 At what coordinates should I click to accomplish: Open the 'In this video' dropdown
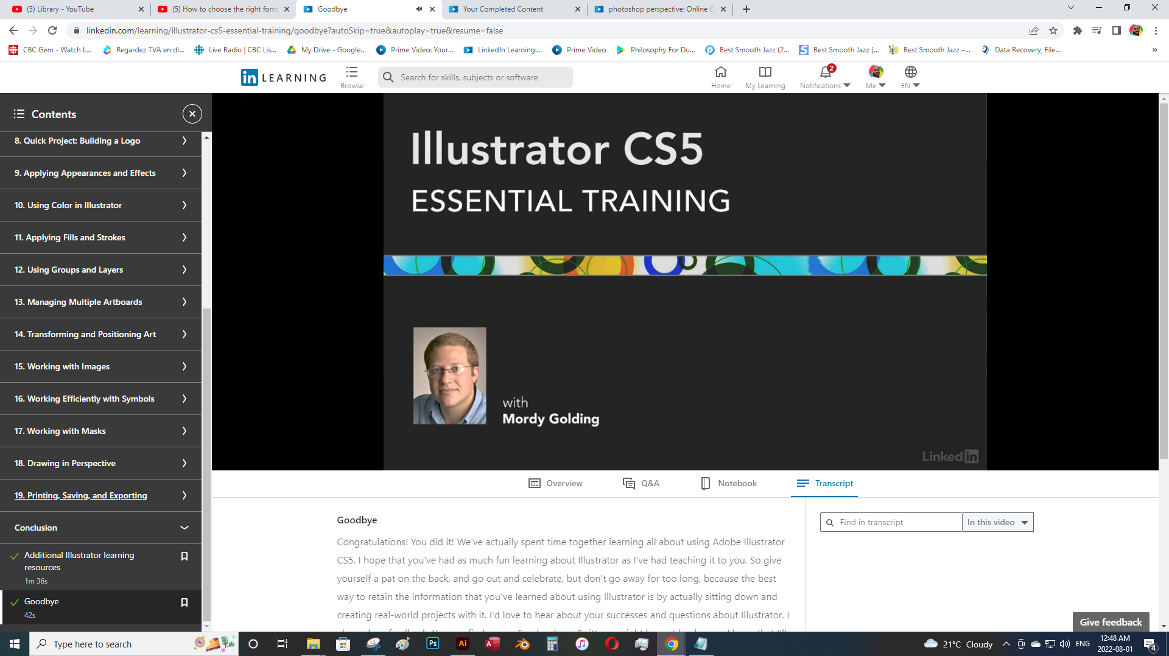pyautogui.click(x=997, y=522)
